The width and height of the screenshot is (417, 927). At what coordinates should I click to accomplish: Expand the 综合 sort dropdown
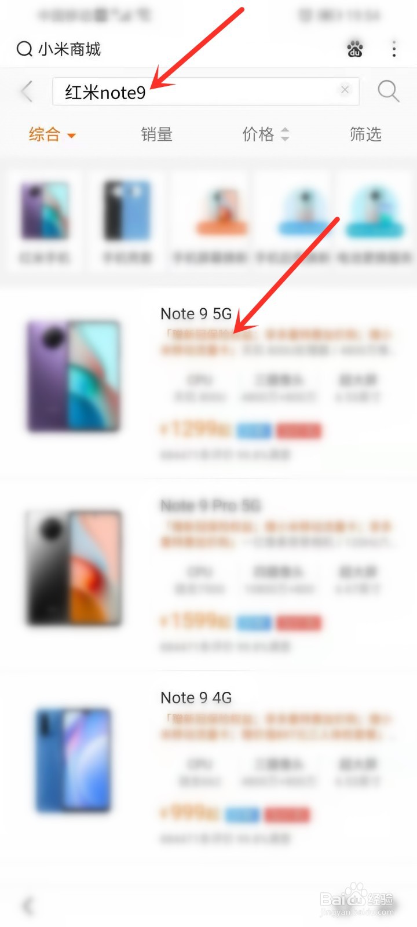click(x=52, y=134)
